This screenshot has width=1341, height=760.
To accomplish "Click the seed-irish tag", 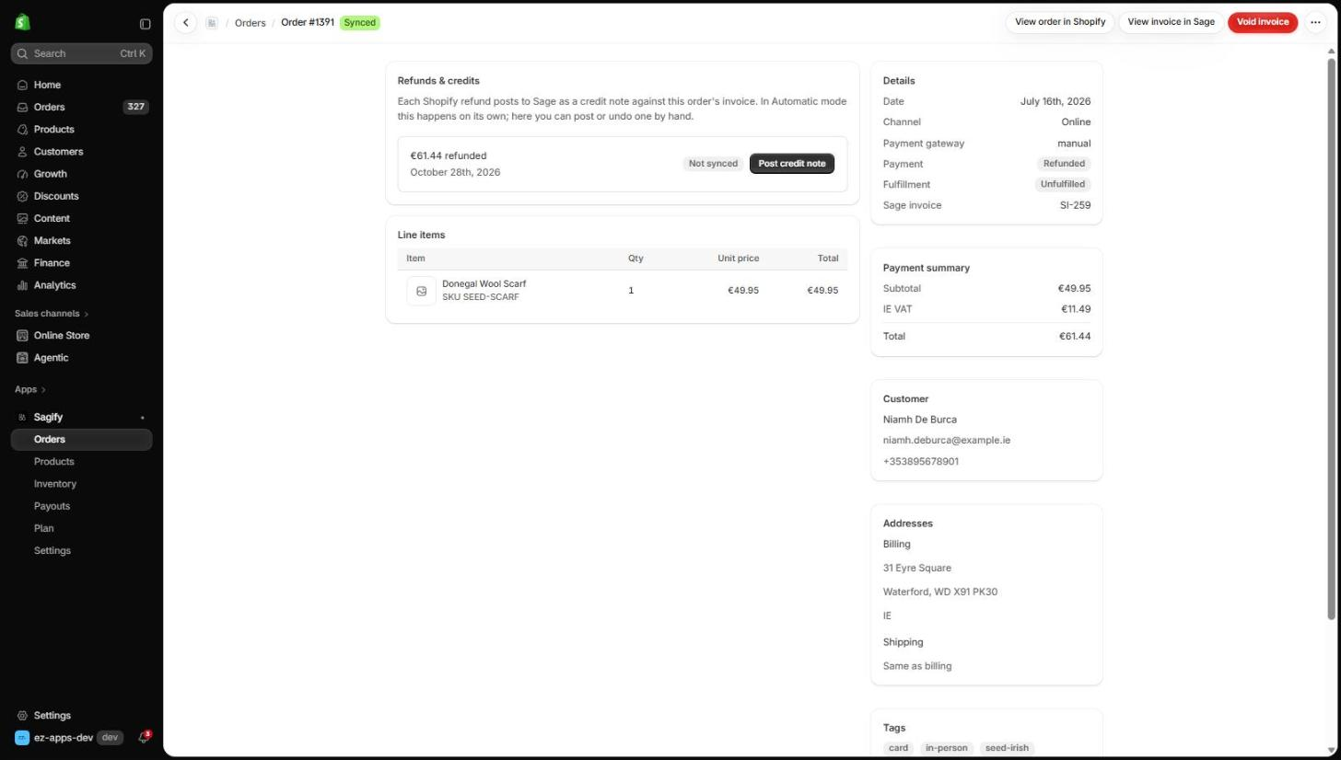I will tap(1007, 748).
